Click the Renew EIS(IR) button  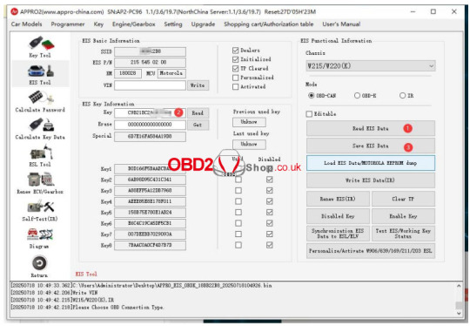338,199
